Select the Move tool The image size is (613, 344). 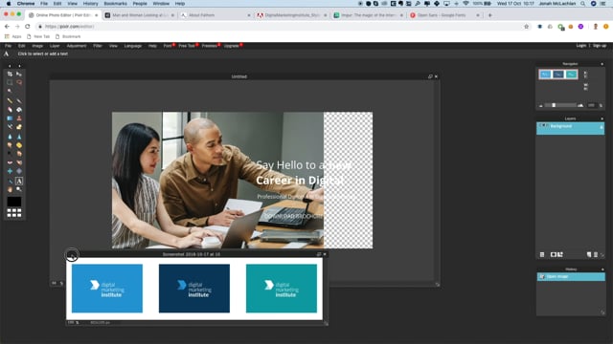(19, 74)
